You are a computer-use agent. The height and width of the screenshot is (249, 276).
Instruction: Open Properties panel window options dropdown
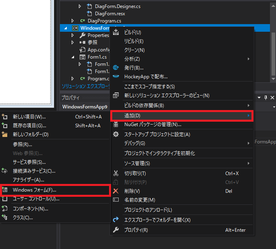259,98
